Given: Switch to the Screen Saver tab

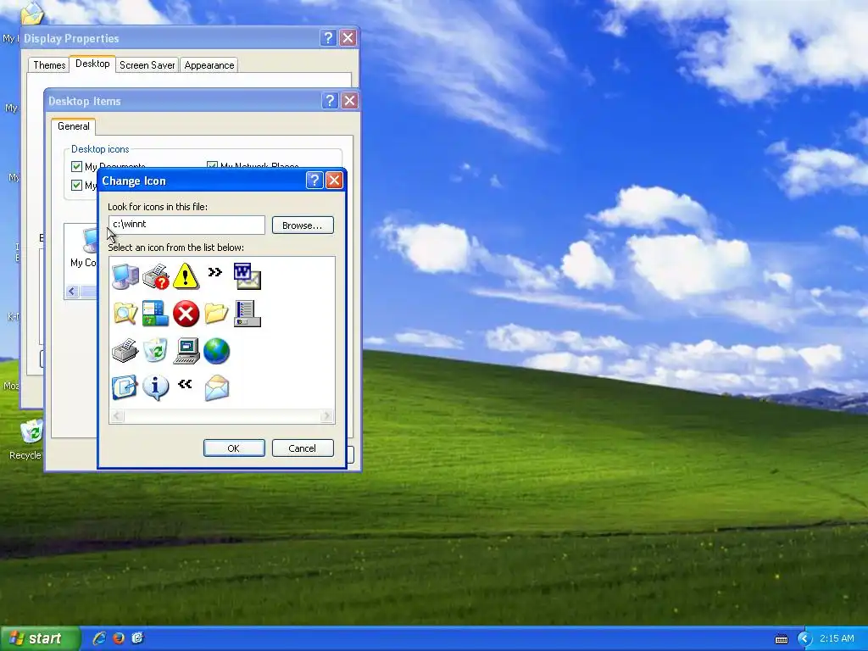Looking at the screenshot, I should [x=147, y=64].
